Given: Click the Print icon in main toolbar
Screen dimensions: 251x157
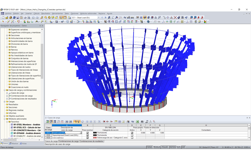Looking at the screenshot, I should pyautogui.click(x=25, y=18).
